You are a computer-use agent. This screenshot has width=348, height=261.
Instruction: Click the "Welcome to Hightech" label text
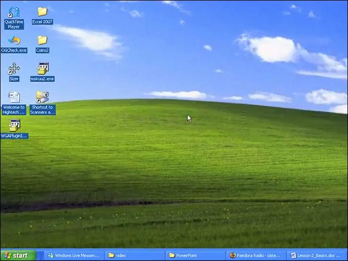pyautogui.click(x=14, y=110)
